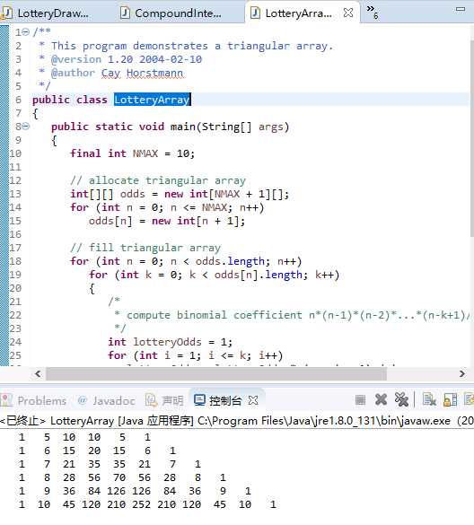Click line number 13 in the gutter

15,194
